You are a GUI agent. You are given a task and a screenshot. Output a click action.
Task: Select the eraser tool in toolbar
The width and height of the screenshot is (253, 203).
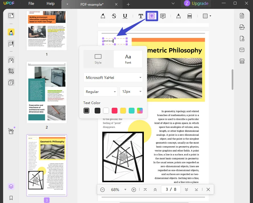tap(190, 16)
